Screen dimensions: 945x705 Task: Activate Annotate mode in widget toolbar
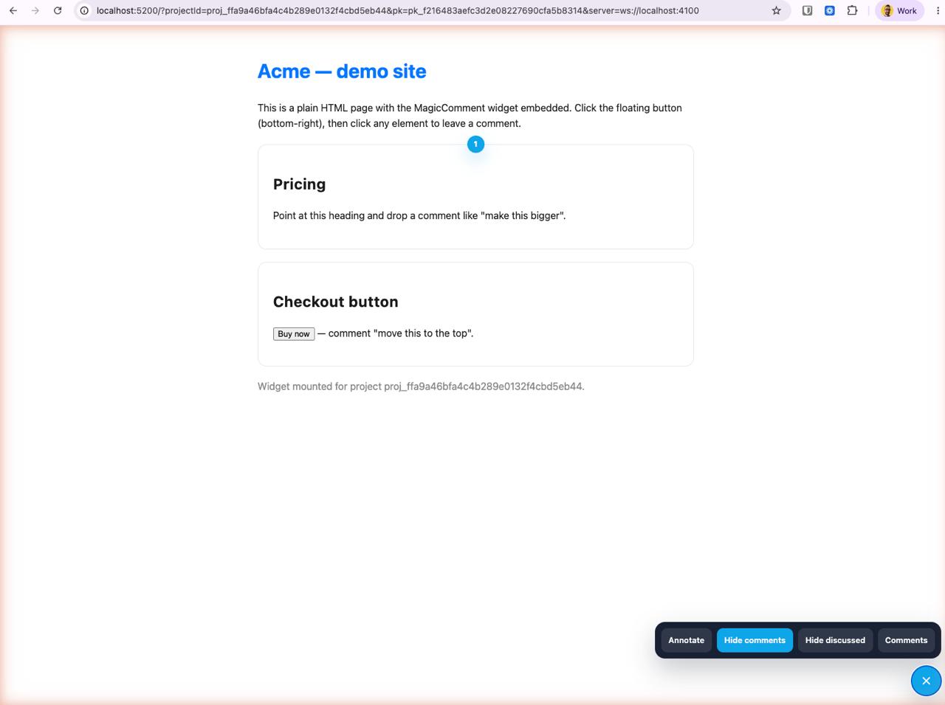coord(686,640)
